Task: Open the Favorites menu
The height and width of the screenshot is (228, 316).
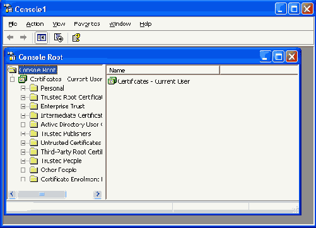Action: [87, 24]
